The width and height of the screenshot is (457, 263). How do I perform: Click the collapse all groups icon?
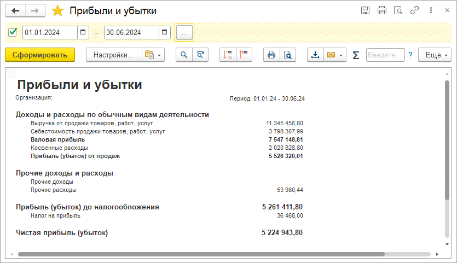[244, 55]
